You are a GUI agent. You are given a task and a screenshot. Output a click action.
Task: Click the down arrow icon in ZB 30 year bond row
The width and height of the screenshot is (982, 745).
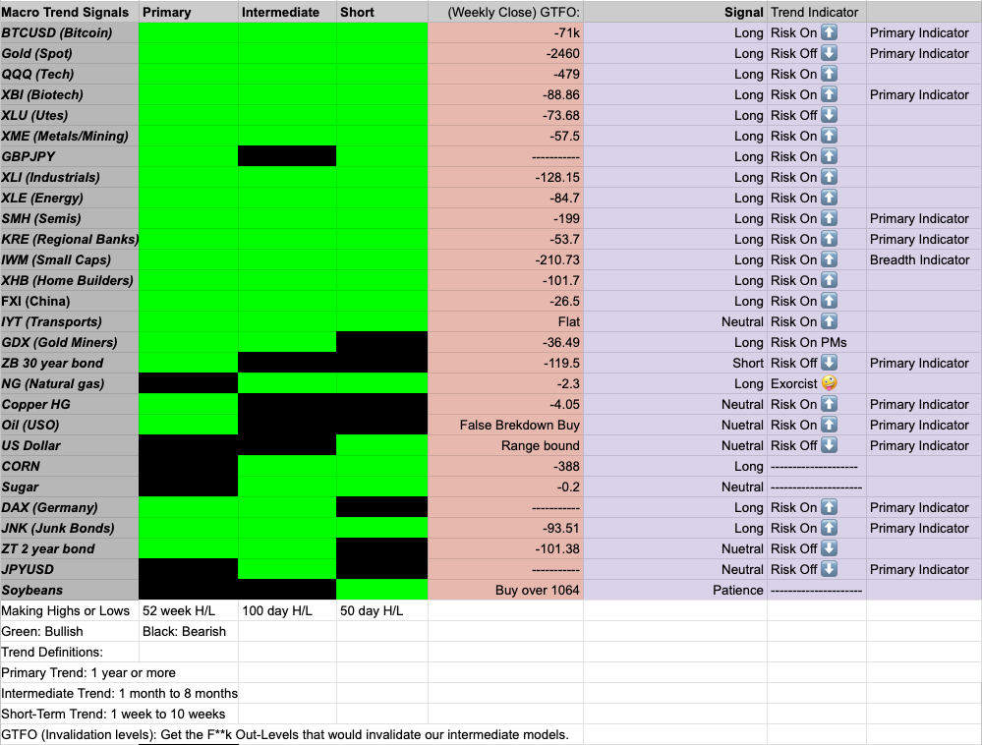pyautogui.click(x=830, y=363)
